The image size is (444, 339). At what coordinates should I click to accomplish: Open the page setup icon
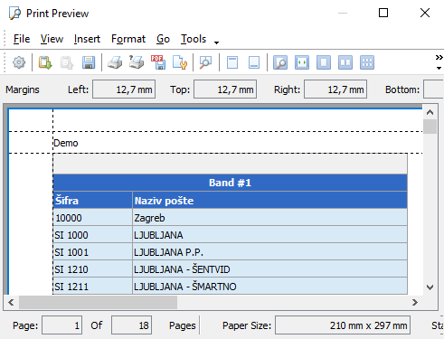point(180,62)
